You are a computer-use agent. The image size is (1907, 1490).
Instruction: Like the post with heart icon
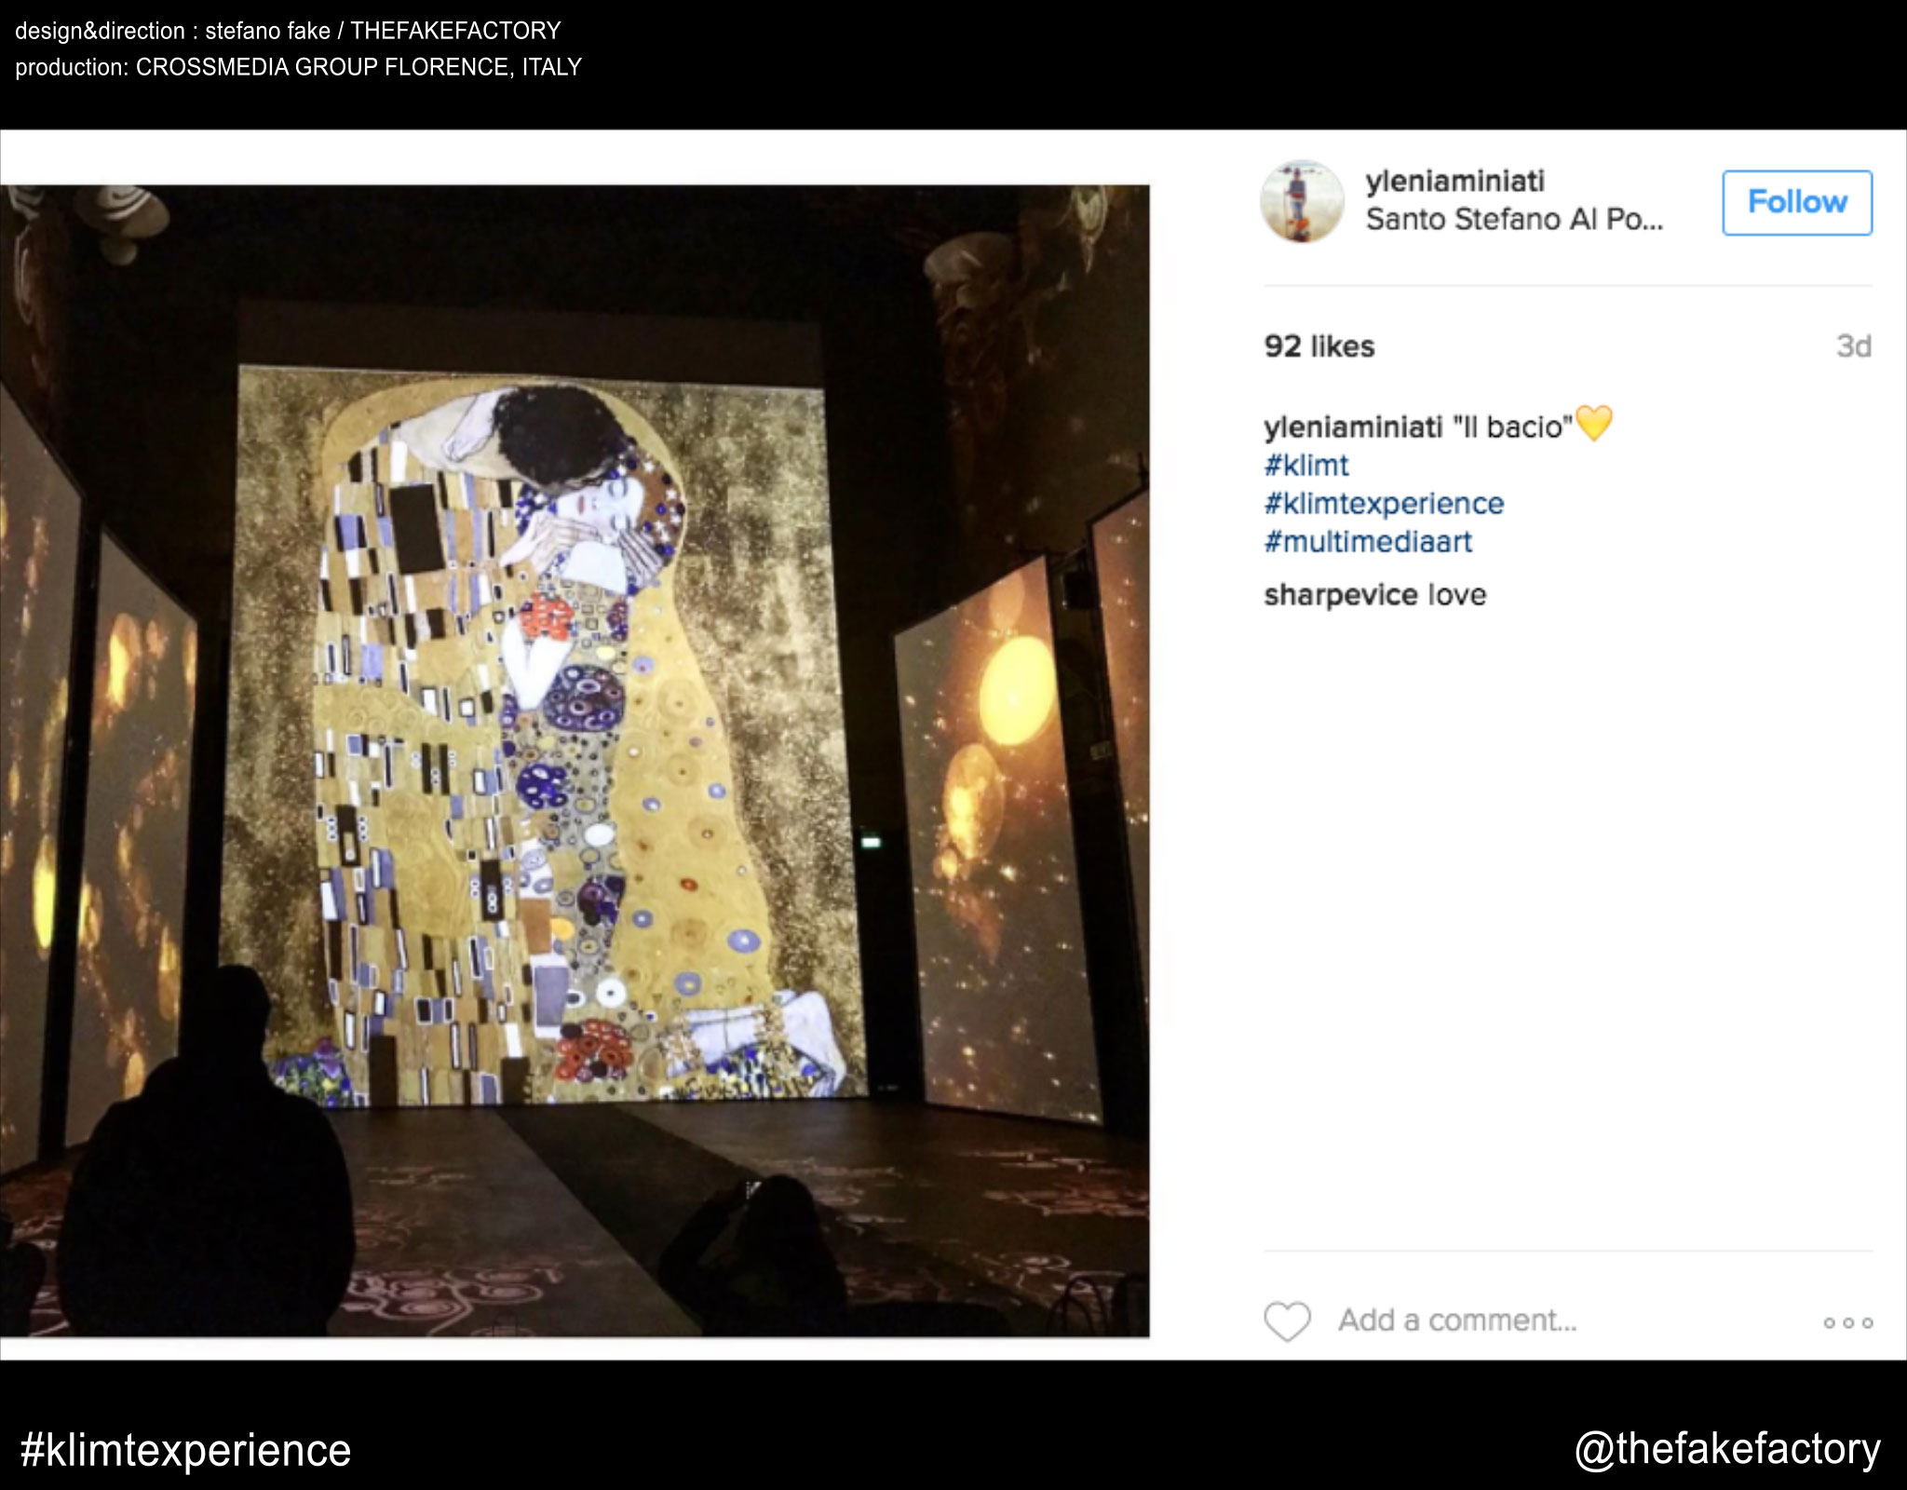tap(1287, 1321)
